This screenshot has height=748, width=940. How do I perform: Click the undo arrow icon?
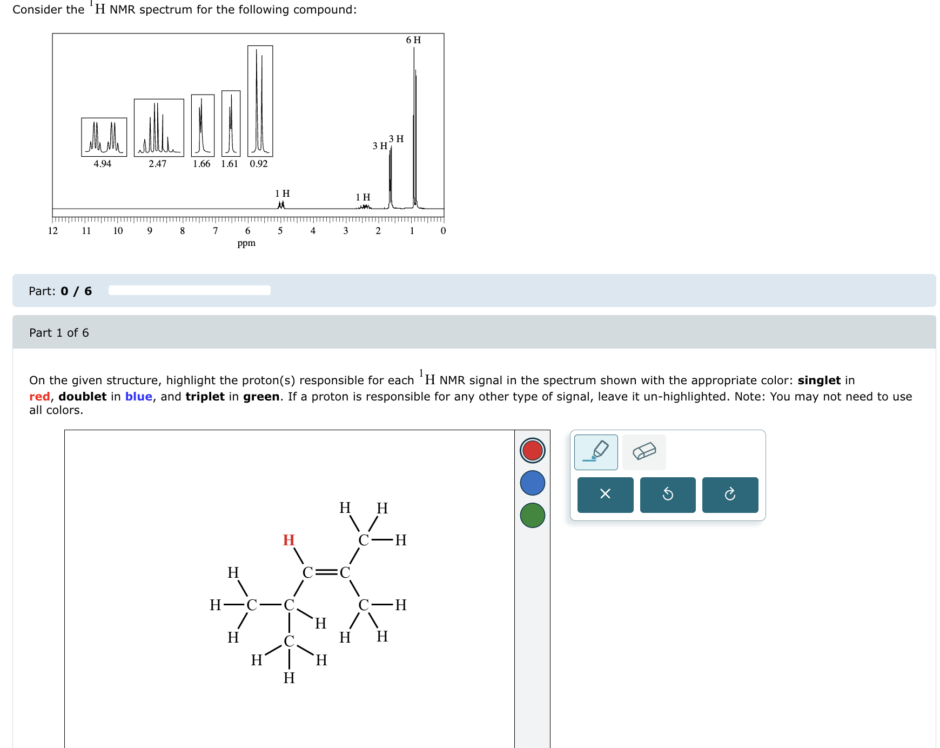668,494
